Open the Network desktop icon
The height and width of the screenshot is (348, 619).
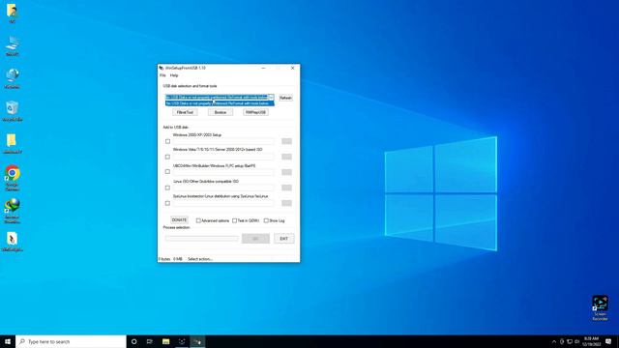(x=13, y=77)
